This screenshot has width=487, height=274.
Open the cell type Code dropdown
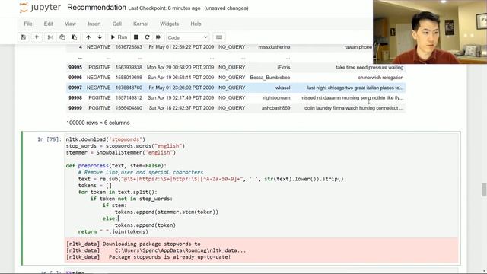(x=188, y=37)
